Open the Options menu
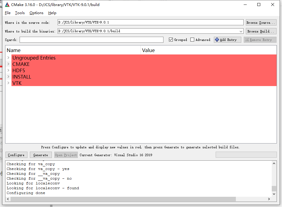The width and height of the screenshot is (282, 207). (x=36, y=13)
